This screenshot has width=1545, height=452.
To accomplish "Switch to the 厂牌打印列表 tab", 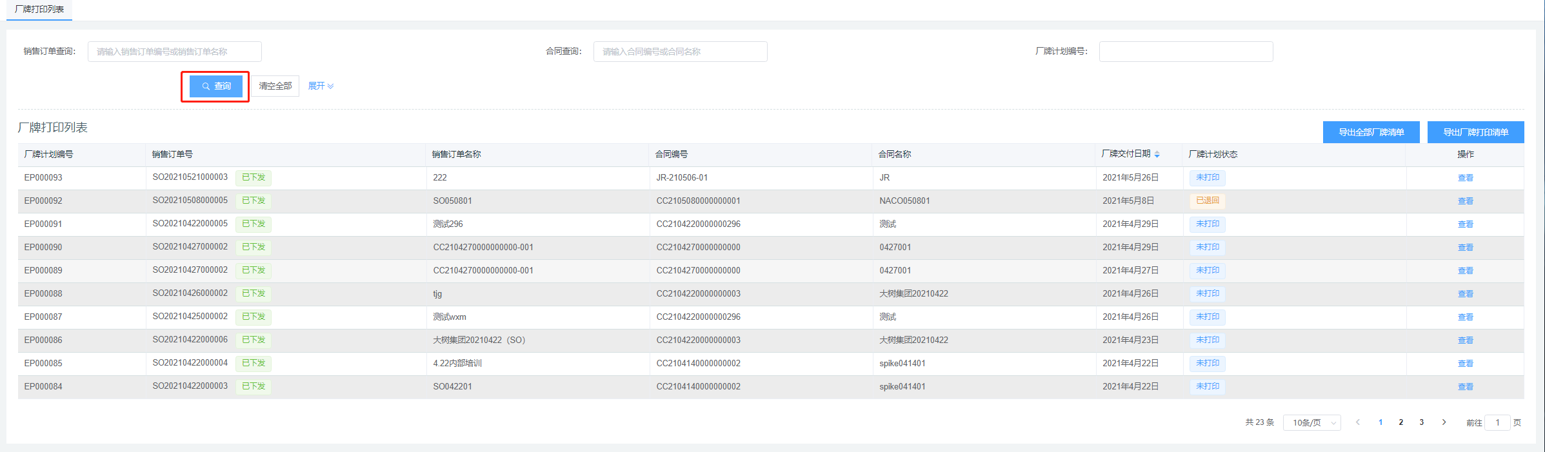I will coord(39,10).
